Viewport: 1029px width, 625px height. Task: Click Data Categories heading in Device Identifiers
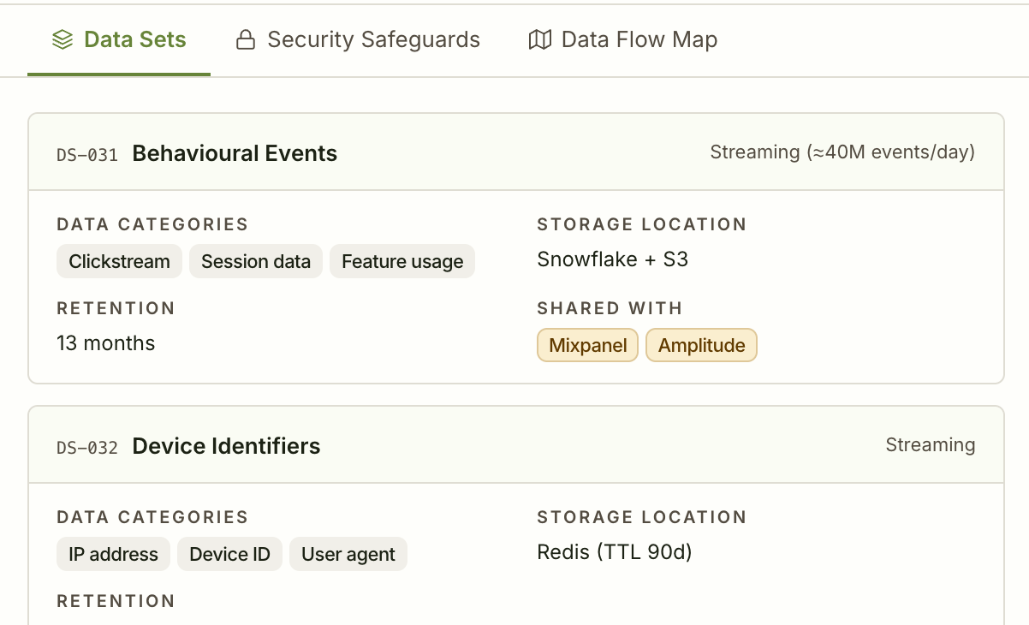[x=152, y=517]
